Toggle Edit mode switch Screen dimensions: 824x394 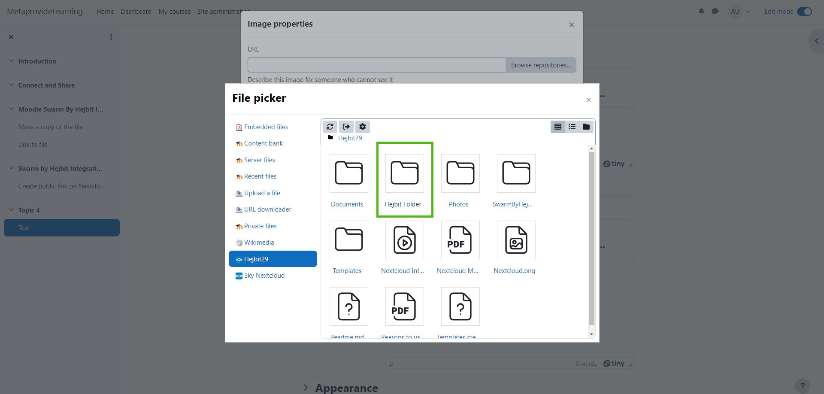[804, 12]
